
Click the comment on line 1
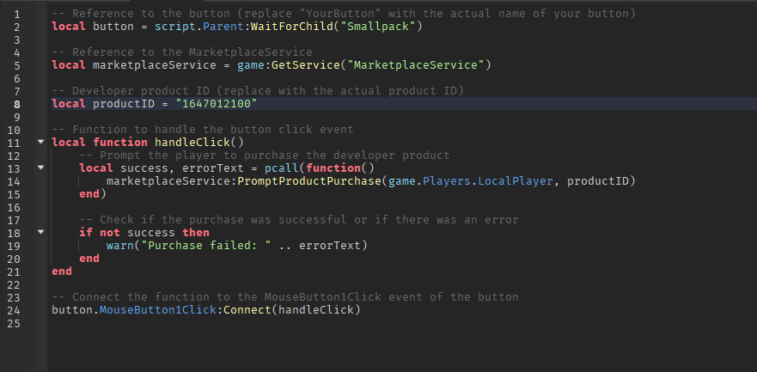pyautogui.click(x=343, y=14)
